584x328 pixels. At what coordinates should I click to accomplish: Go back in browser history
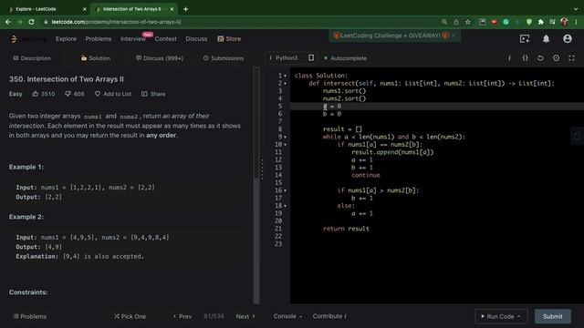coord(8,22)
